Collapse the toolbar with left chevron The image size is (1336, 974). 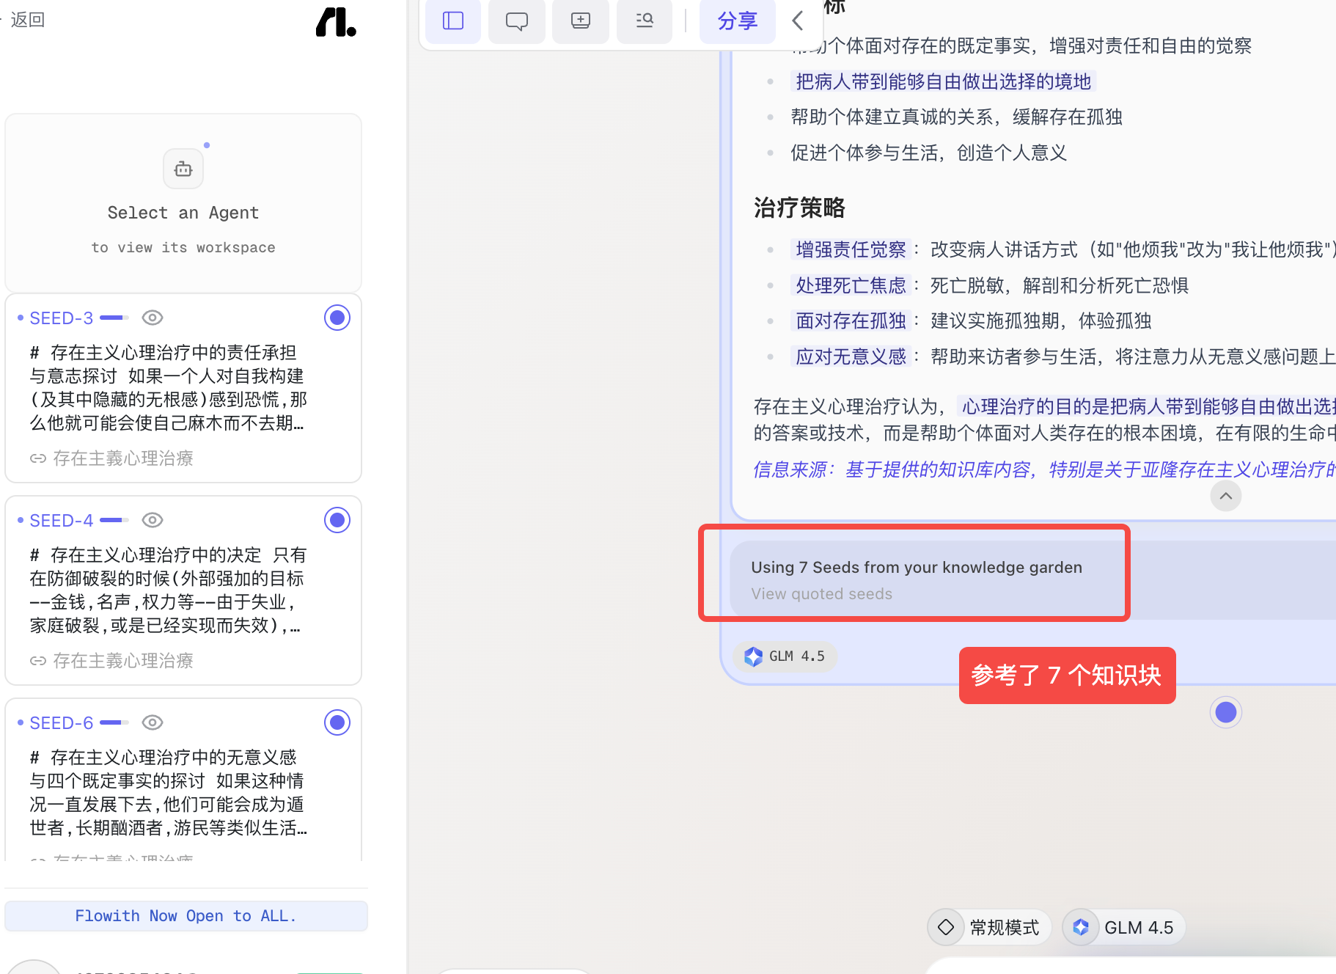798,21
